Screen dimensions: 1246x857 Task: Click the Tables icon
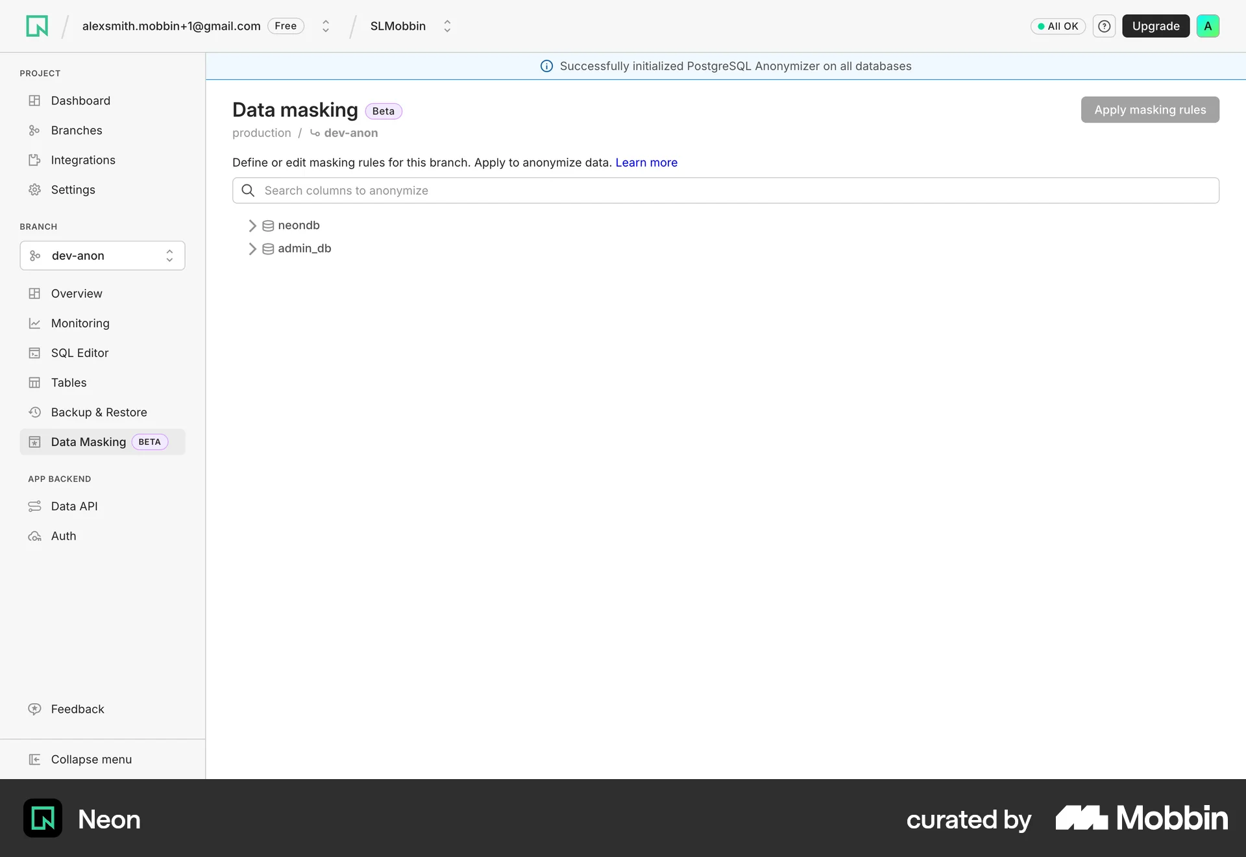pyautogui.click(x=34, y=383)
